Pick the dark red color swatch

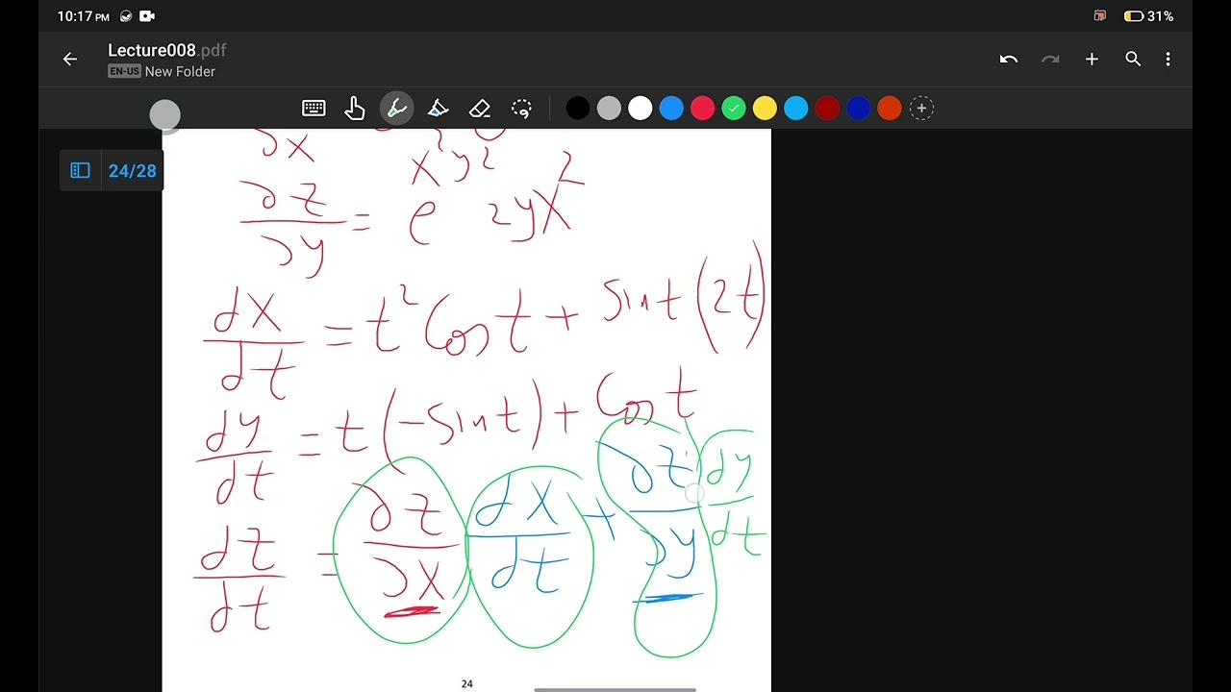(x=827, y=109)
